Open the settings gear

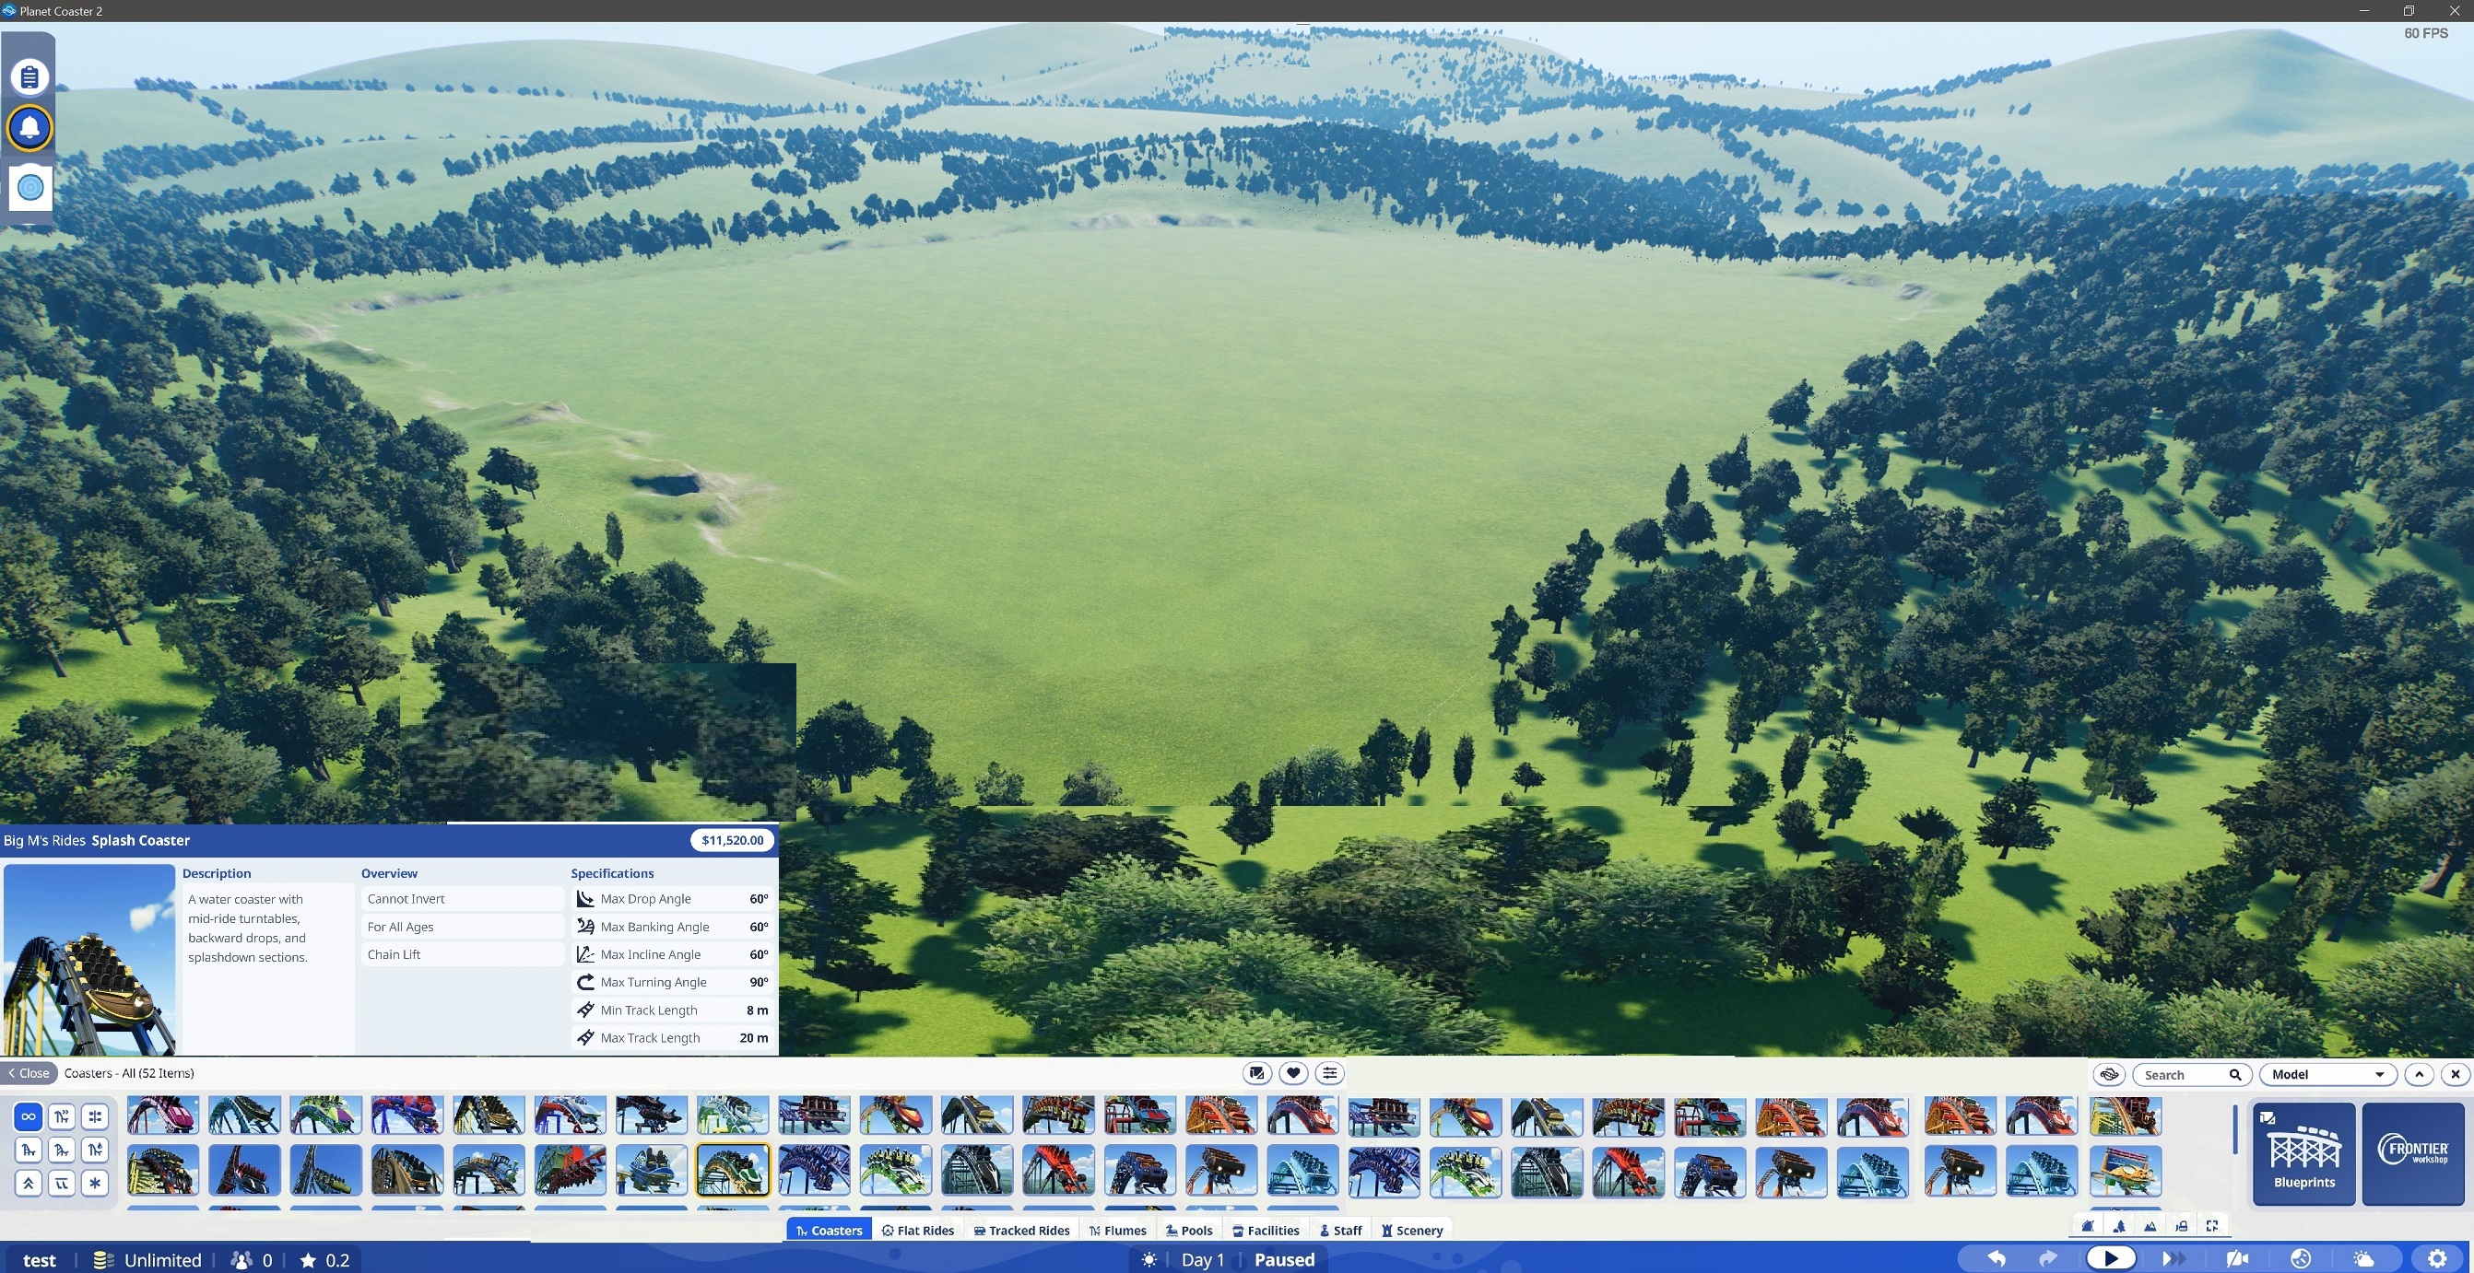pos(2437,1258)
